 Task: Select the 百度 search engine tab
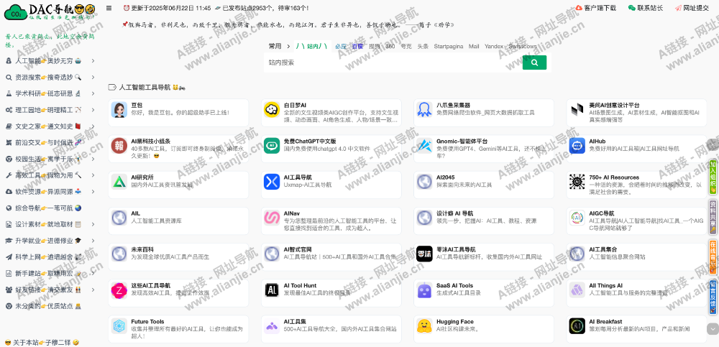(357, 46)
